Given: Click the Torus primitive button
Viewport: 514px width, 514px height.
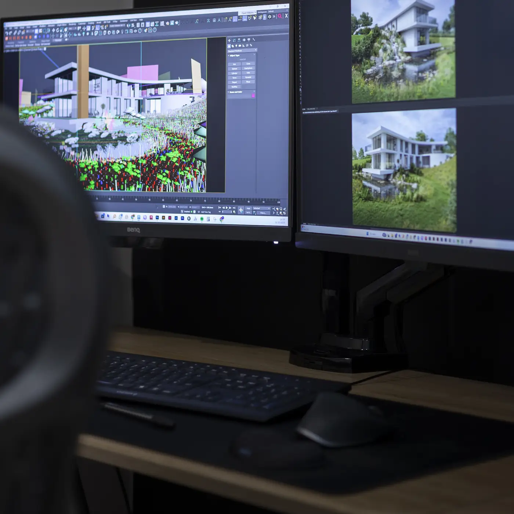Looking at the screenshot, I should click(235, 78).
